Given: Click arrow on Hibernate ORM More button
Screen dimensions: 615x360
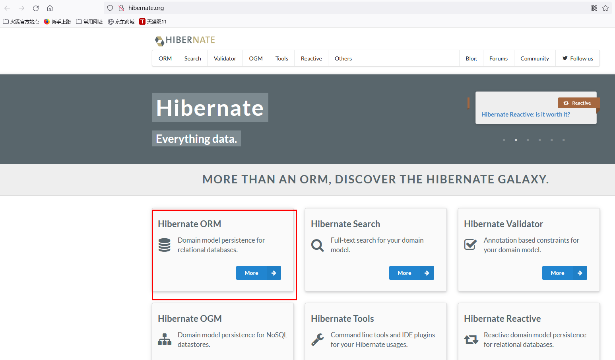Looking at the screenshot, I should (x=274, y=273).
